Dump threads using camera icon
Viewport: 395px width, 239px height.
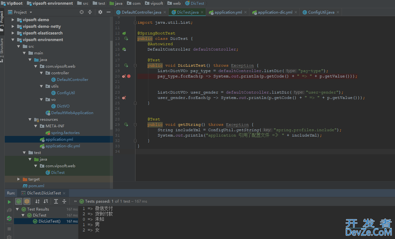9,237
